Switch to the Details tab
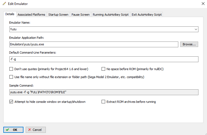 [10, 14]
